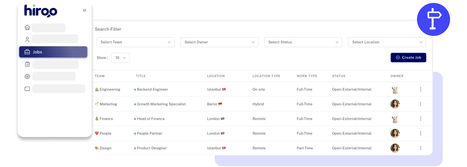Open options menu for People Partner row

[421, 133]
